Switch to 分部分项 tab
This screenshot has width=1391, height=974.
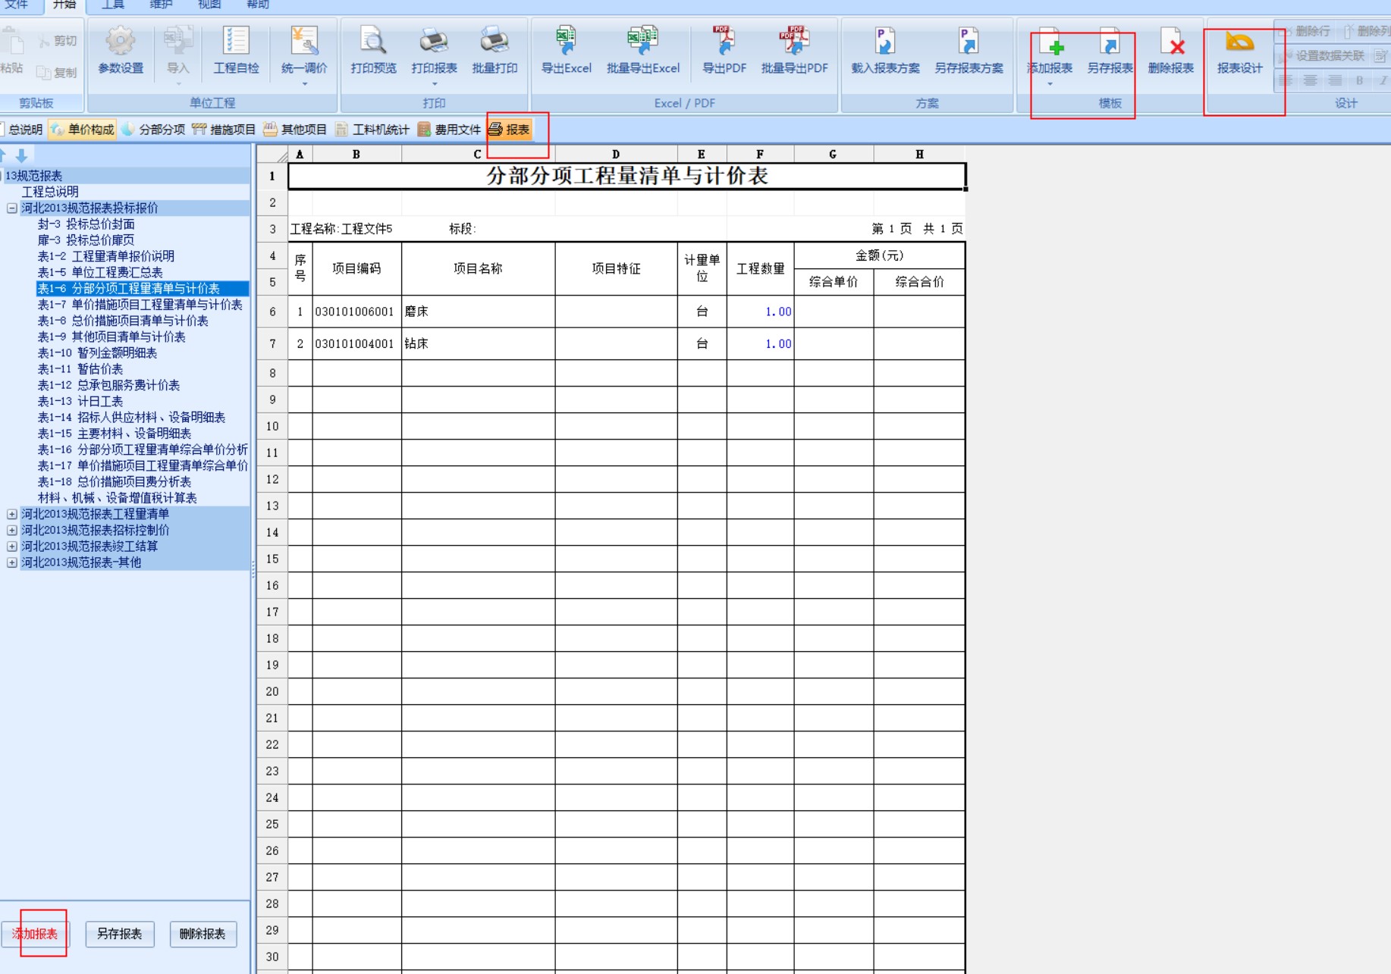click(x=153, y=130)
